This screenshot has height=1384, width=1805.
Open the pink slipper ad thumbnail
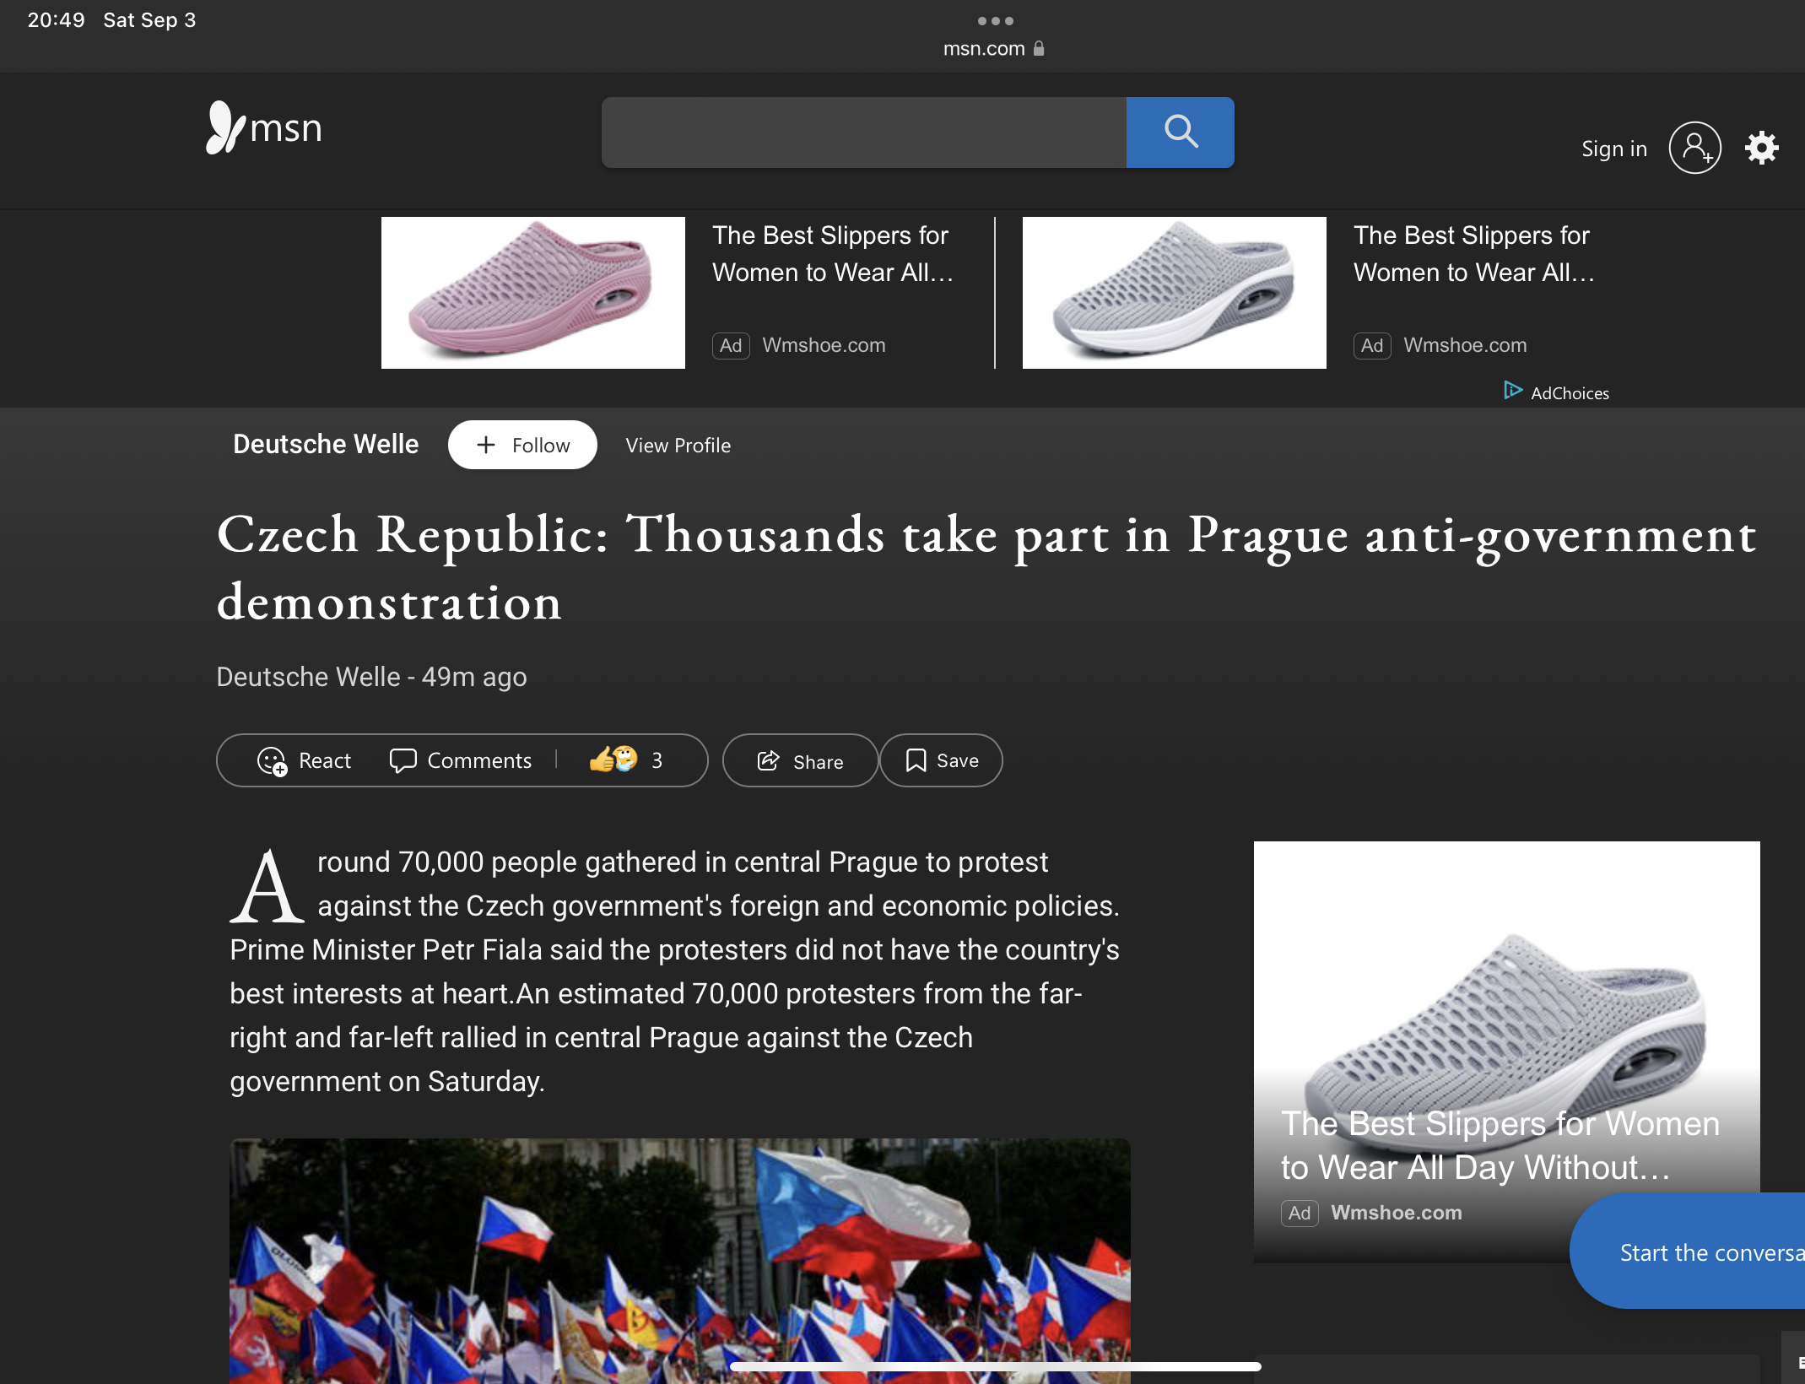[x=533, y=293]
